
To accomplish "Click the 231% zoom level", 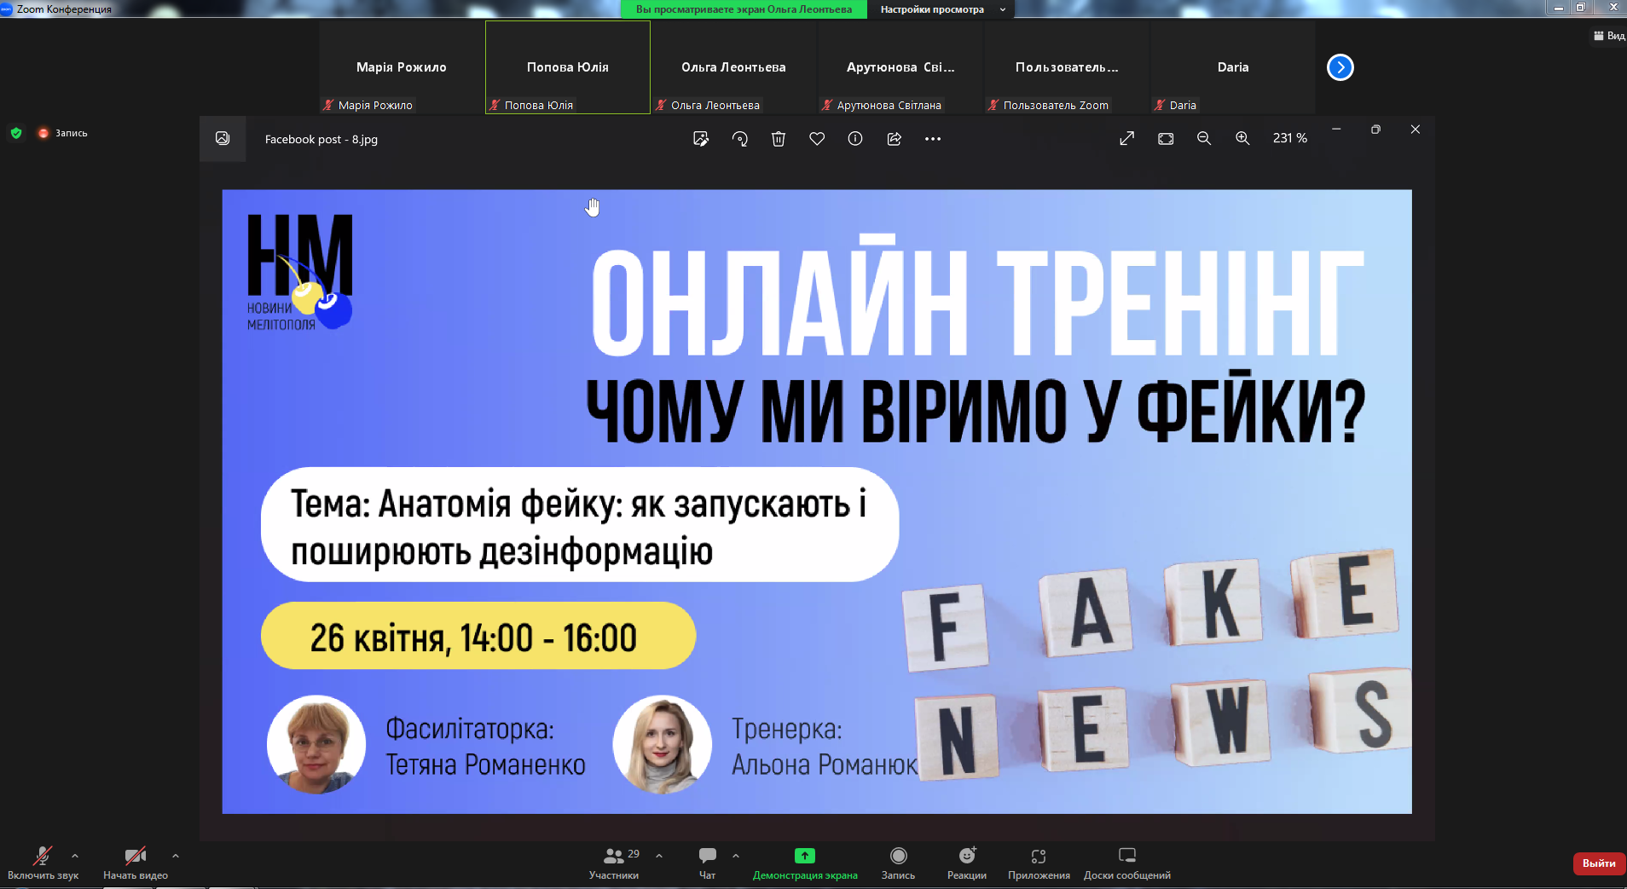I will click(1289, 138).
